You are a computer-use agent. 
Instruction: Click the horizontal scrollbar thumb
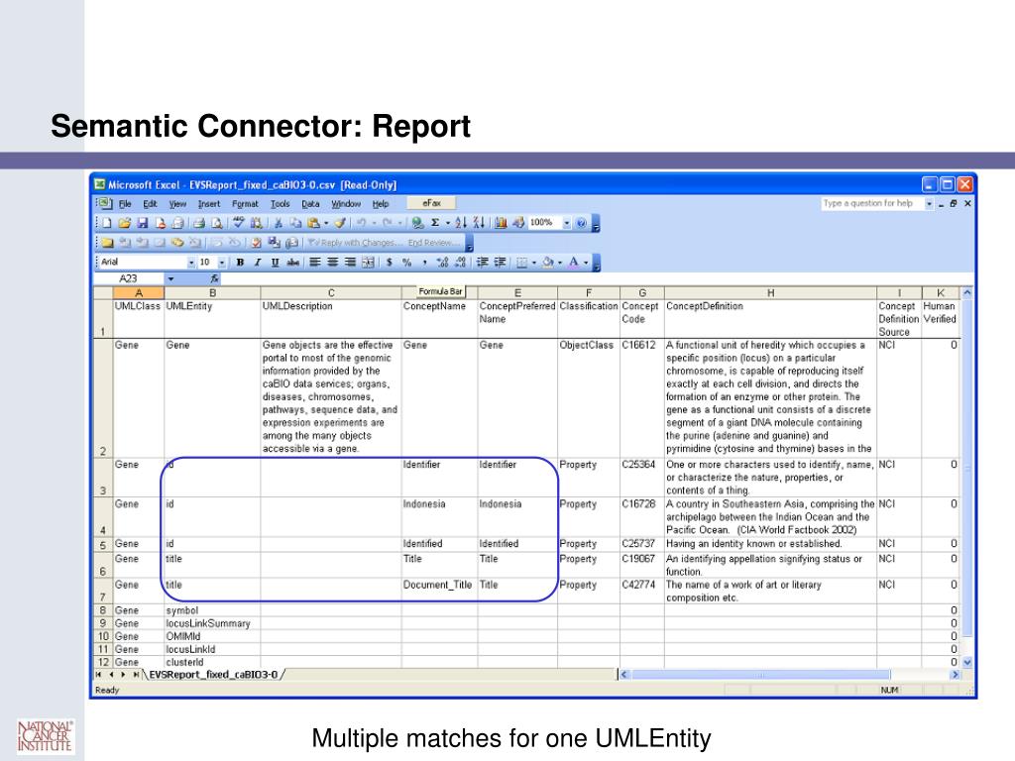pos(760,675)
